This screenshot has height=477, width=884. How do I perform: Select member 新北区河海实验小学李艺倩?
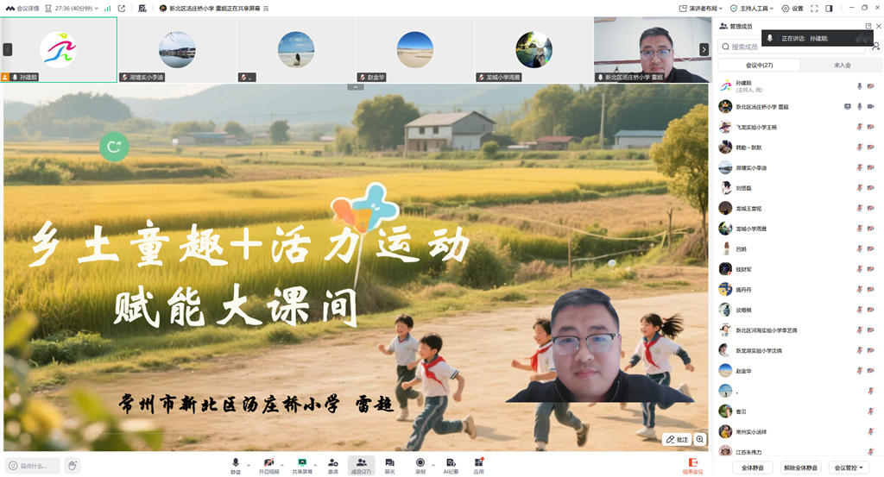797,330
